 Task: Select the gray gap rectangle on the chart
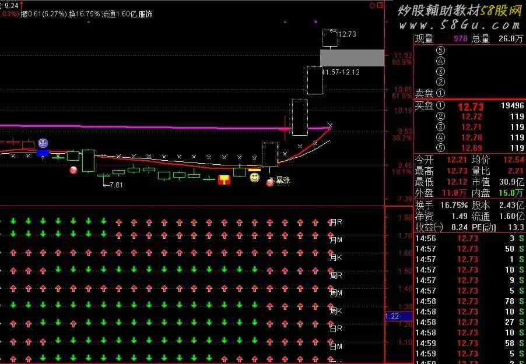pos(352,58)
